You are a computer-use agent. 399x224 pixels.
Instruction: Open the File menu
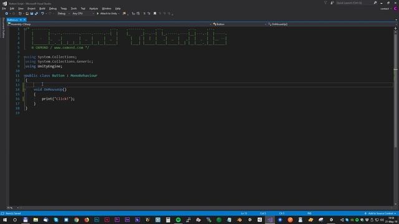[x=4, y=9]
